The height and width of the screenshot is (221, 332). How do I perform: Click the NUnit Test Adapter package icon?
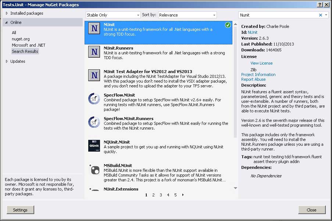(94, 75)
